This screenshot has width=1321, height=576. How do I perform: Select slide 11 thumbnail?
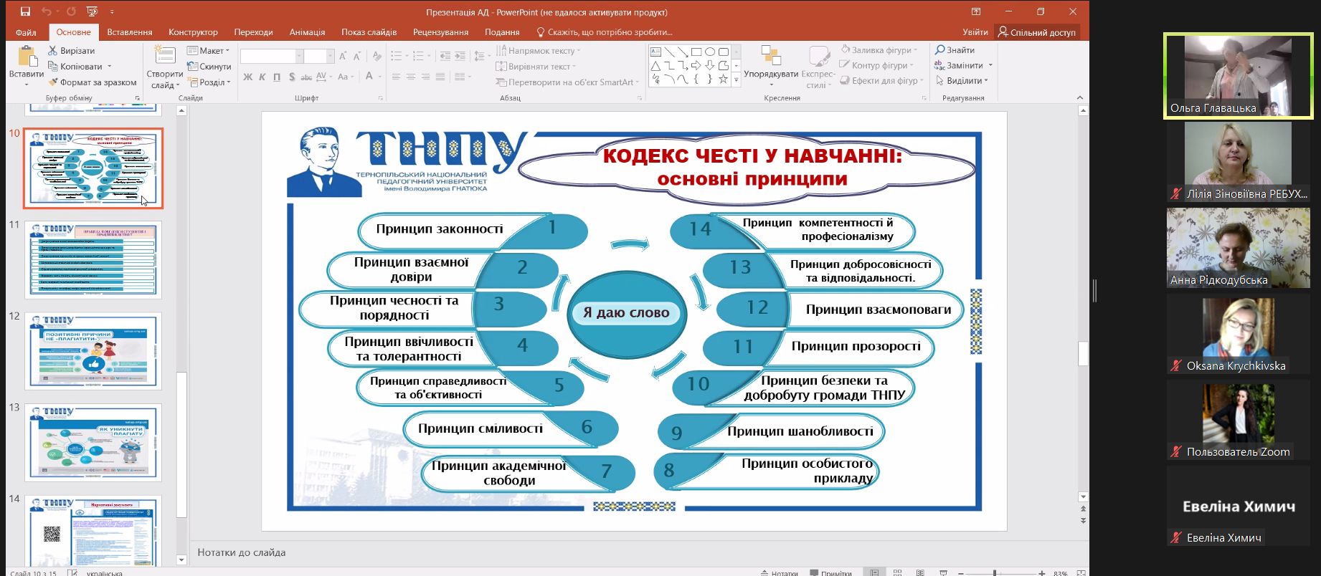pos(93,259)
